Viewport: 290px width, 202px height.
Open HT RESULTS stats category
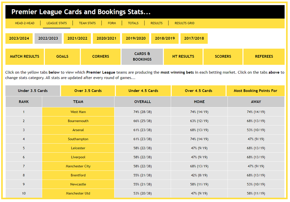coord(183,57)
